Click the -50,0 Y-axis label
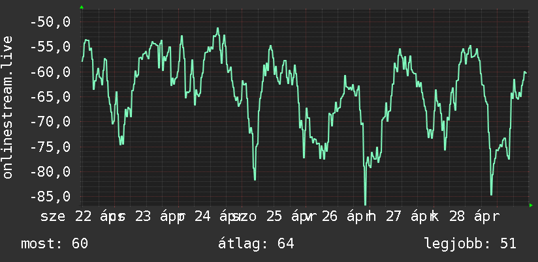Image resolution: width=538 pixels, height=262 pixels. tap(50, 22)
